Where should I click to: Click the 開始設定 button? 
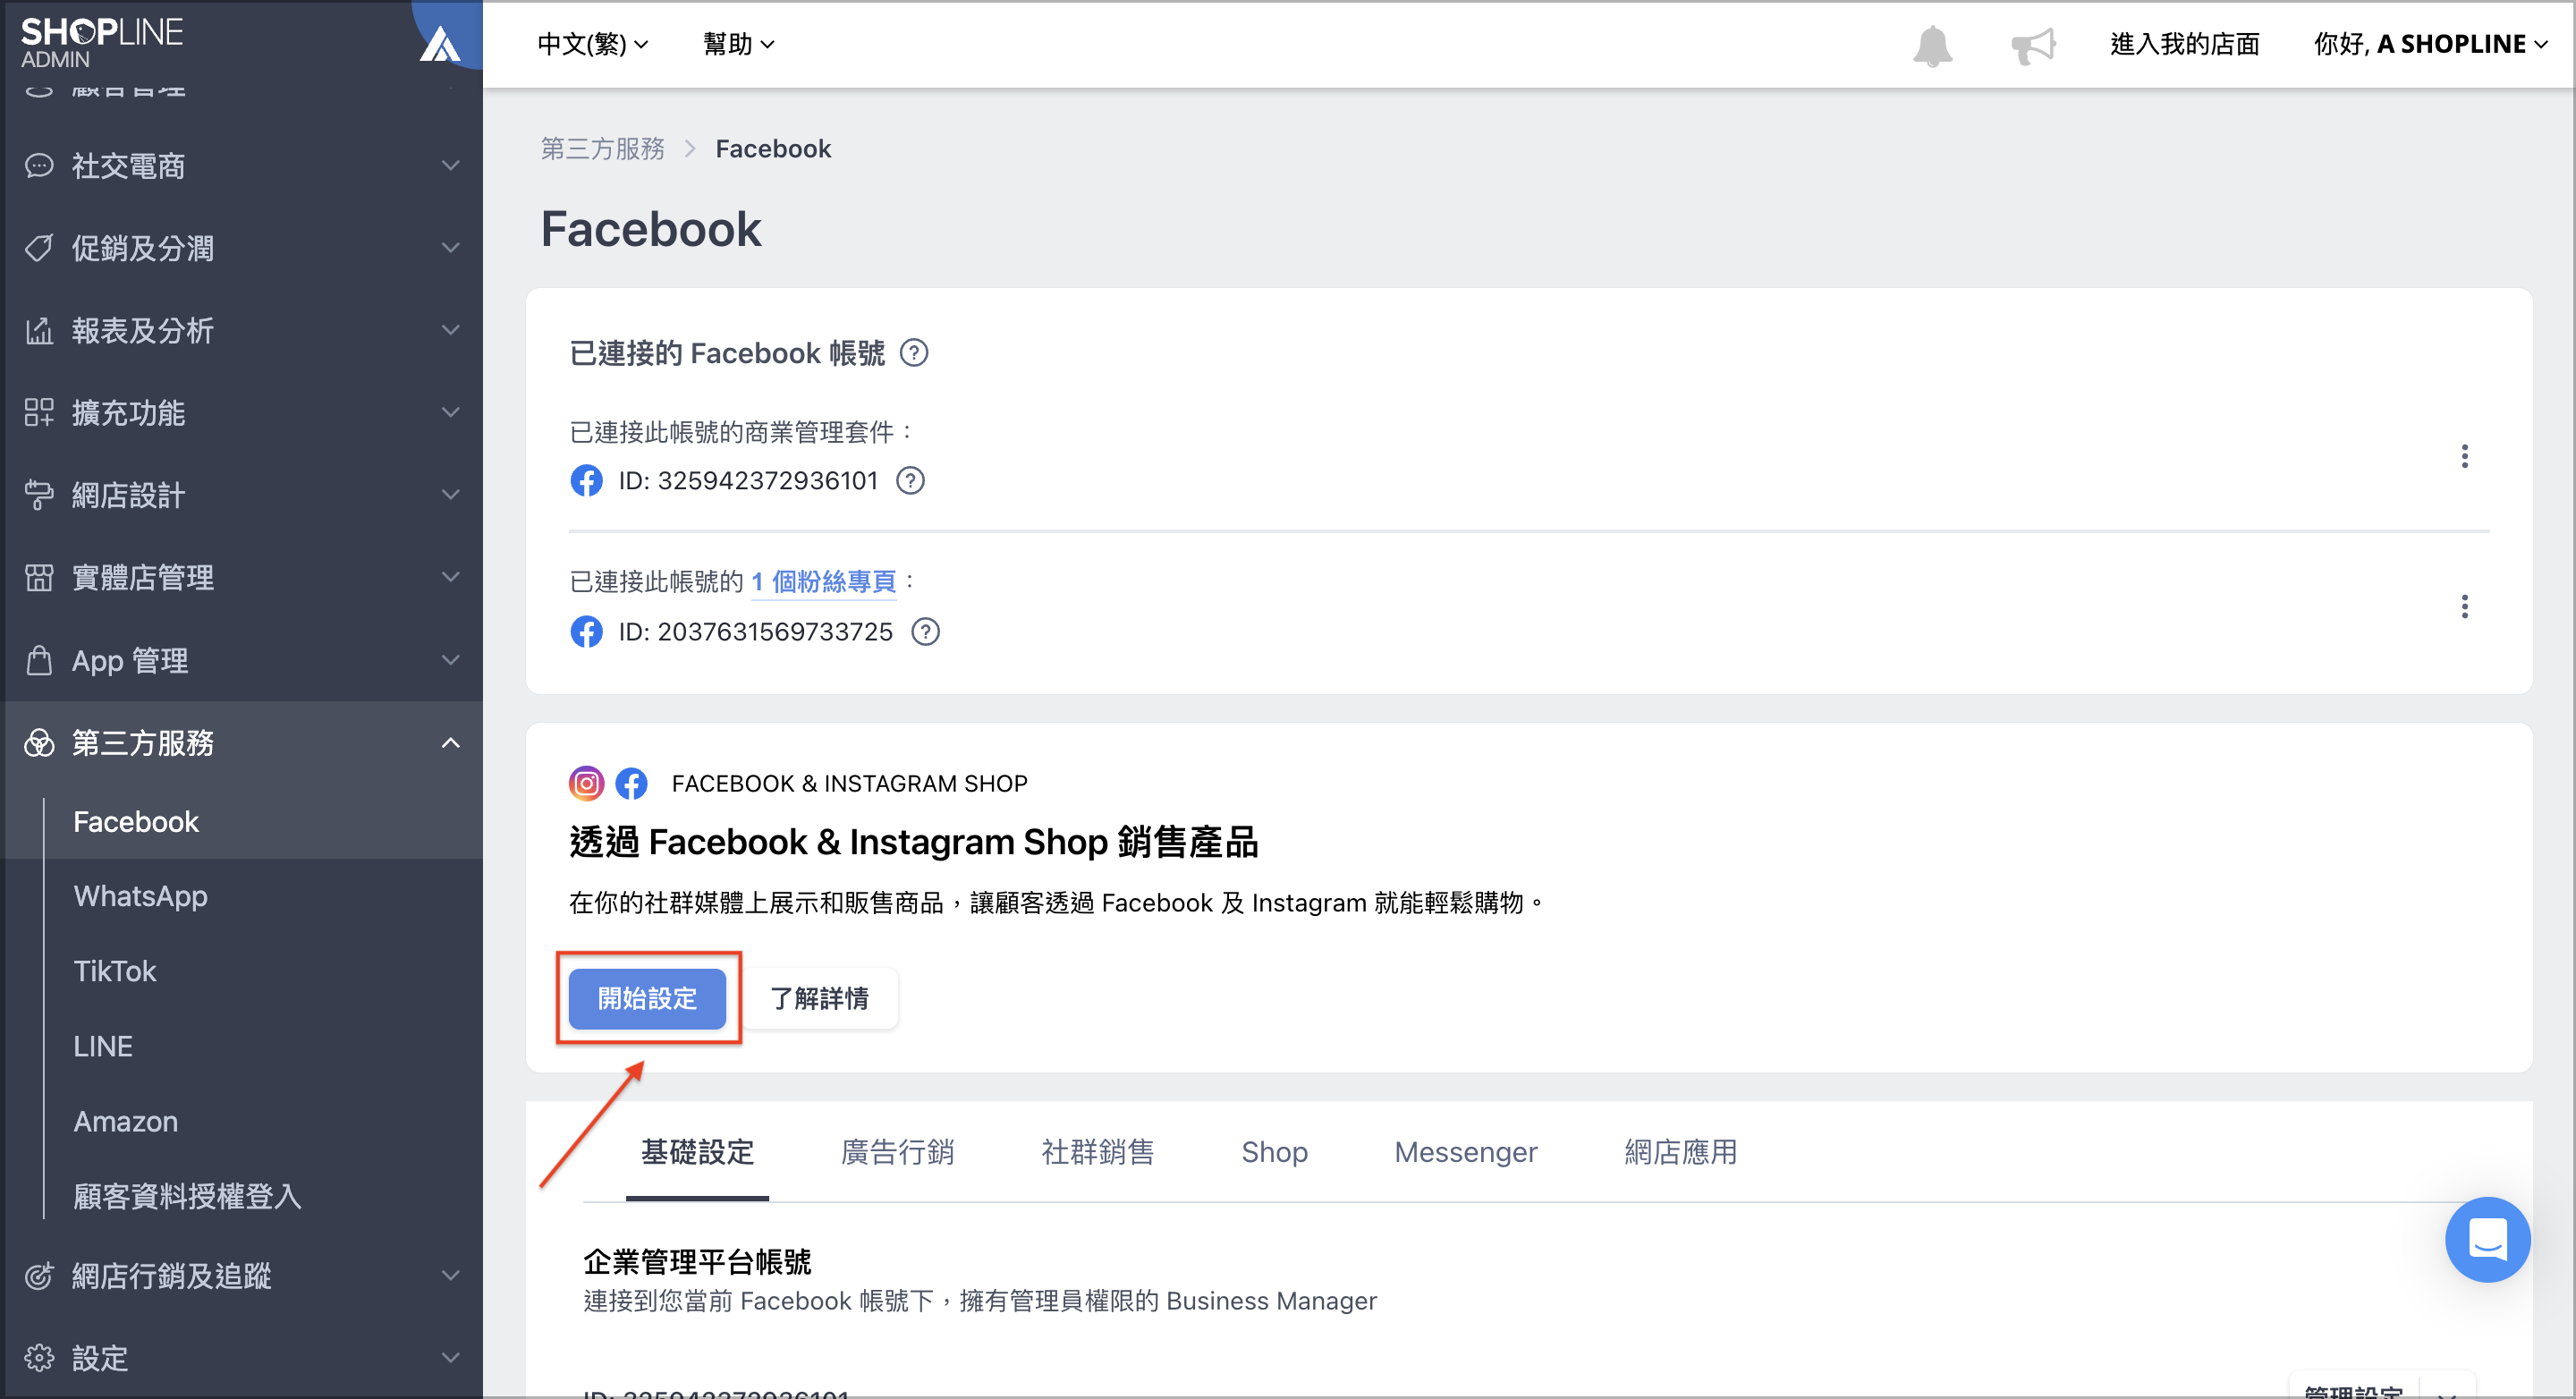[x=647, y=998]
